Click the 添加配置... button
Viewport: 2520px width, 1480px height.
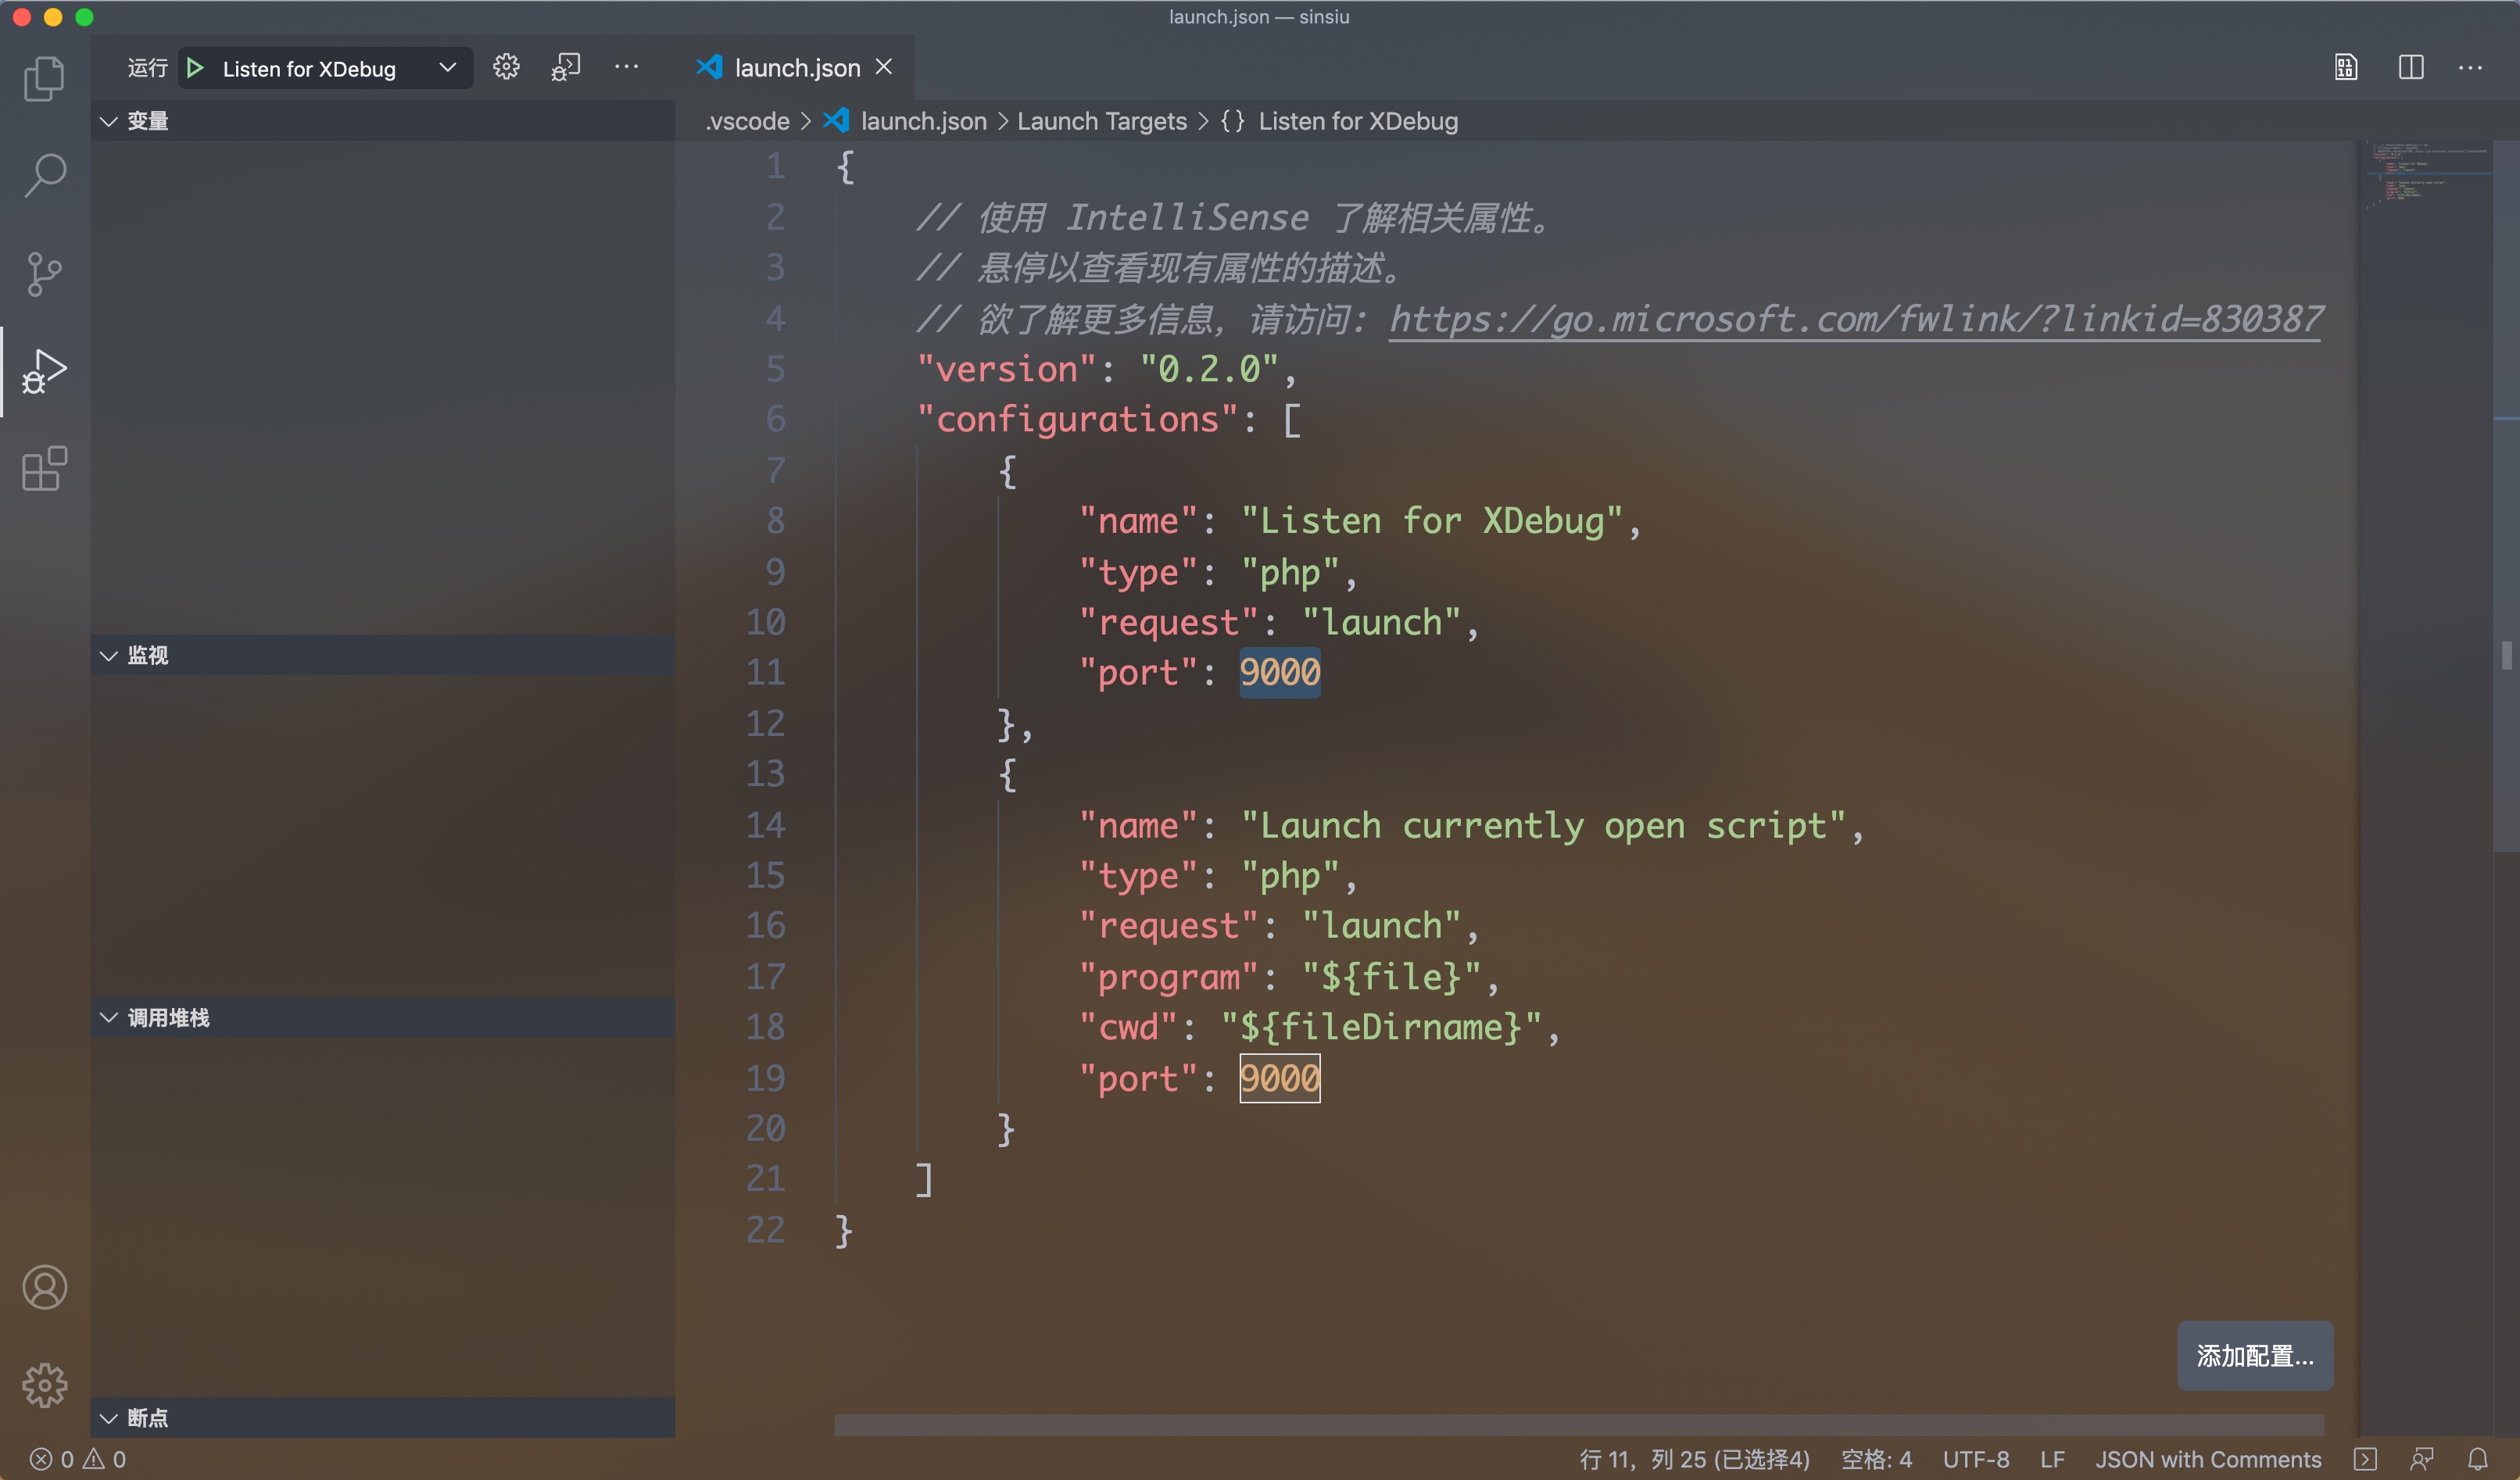point(2255,1356)
